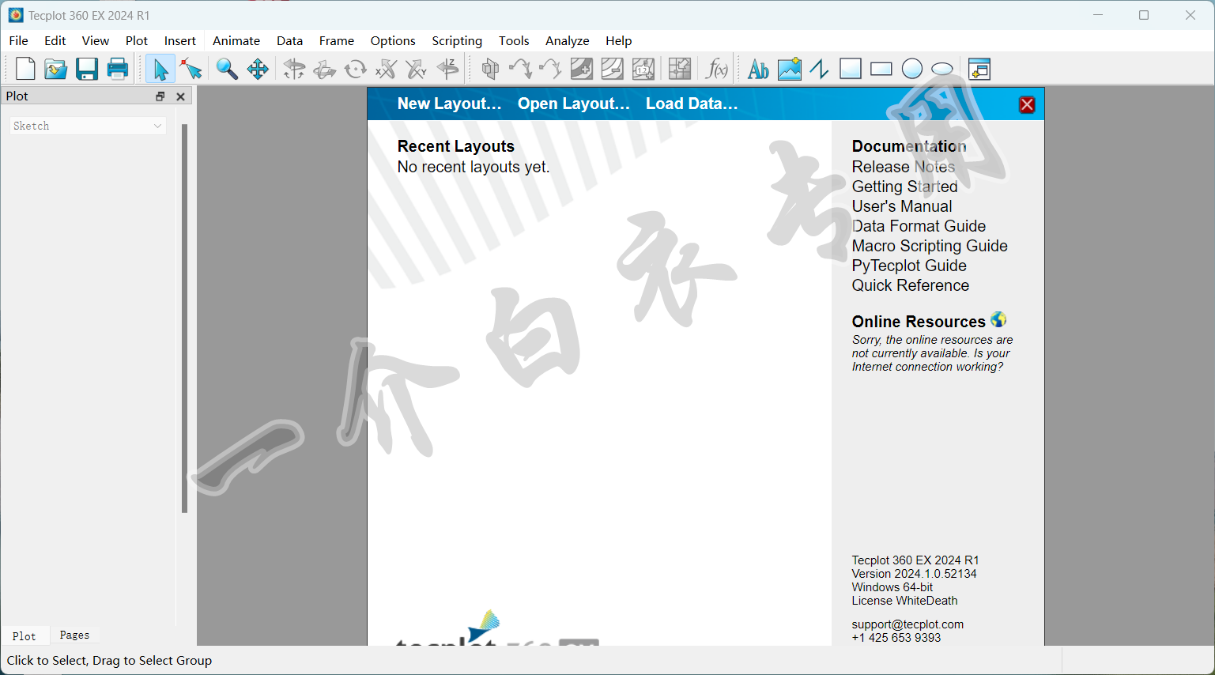Viewport: 1215px width, 675px height.
Task: Select the remove contour level tool
Action: tap(613, 70)
